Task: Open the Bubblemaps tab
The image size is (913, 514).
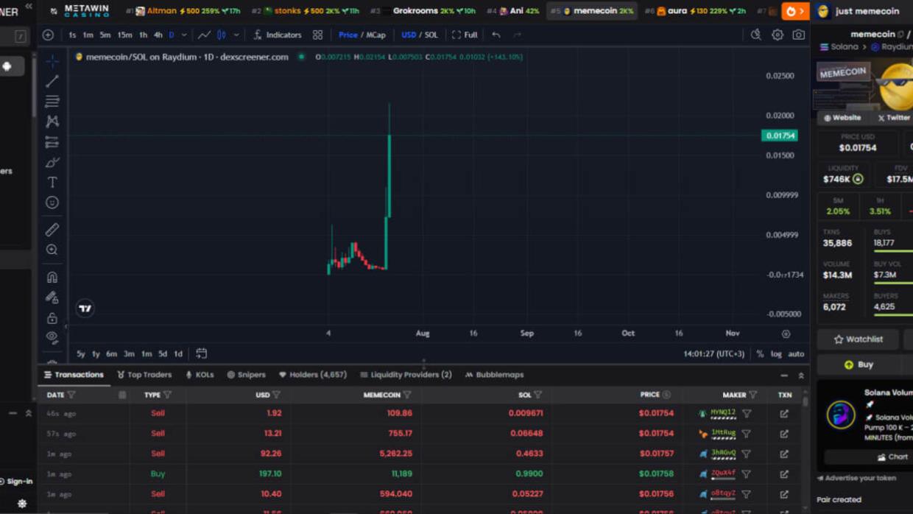Action: tap(494, 375)
